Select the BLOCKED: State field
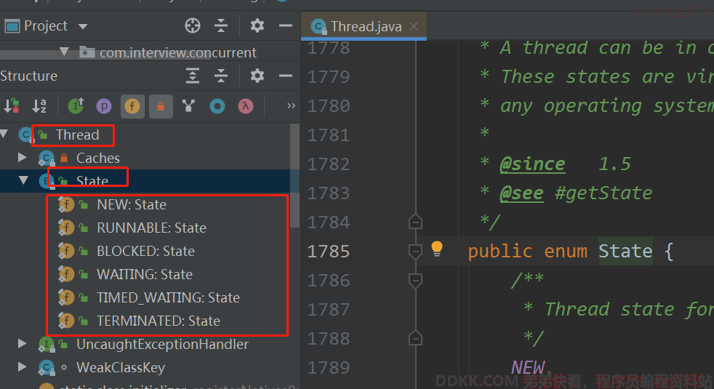The height and width of the screenshot is (389, 714). [x=145, y=251]
